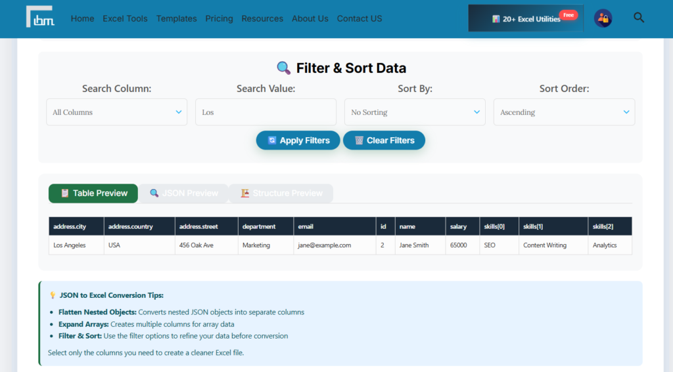Viewport: 673px width, 372px height.
Task: Select the Jane Smith cell
Action: point(420,245)
